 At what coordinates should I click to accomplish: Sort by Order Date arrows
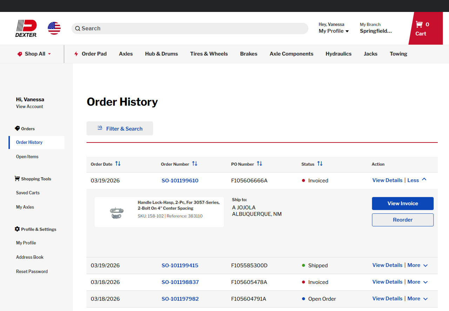coord(118,164)
